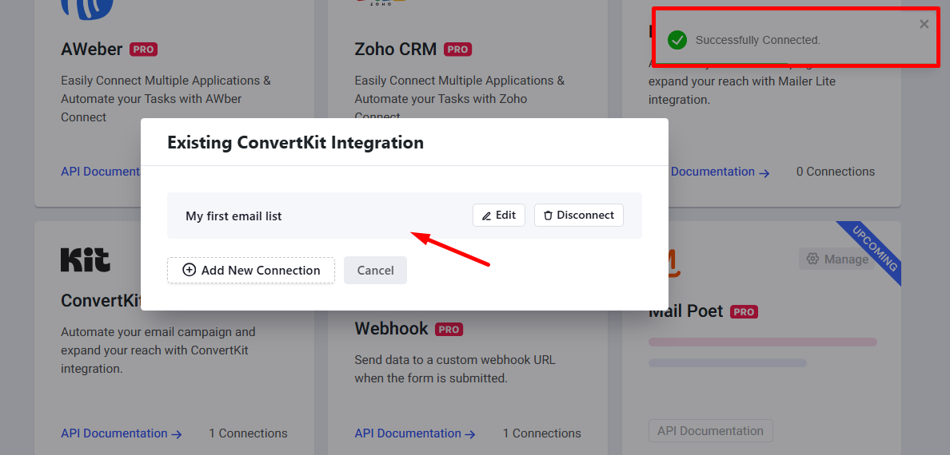Screen dimensions: 950x455
Task: Dismiss the Successfully Connected notification
Action: point(924,24)
